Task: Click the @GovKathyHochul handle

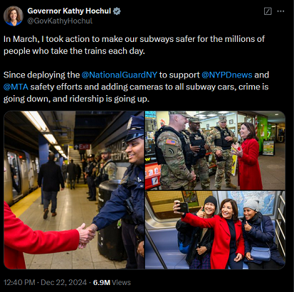Action: [60, 21]
